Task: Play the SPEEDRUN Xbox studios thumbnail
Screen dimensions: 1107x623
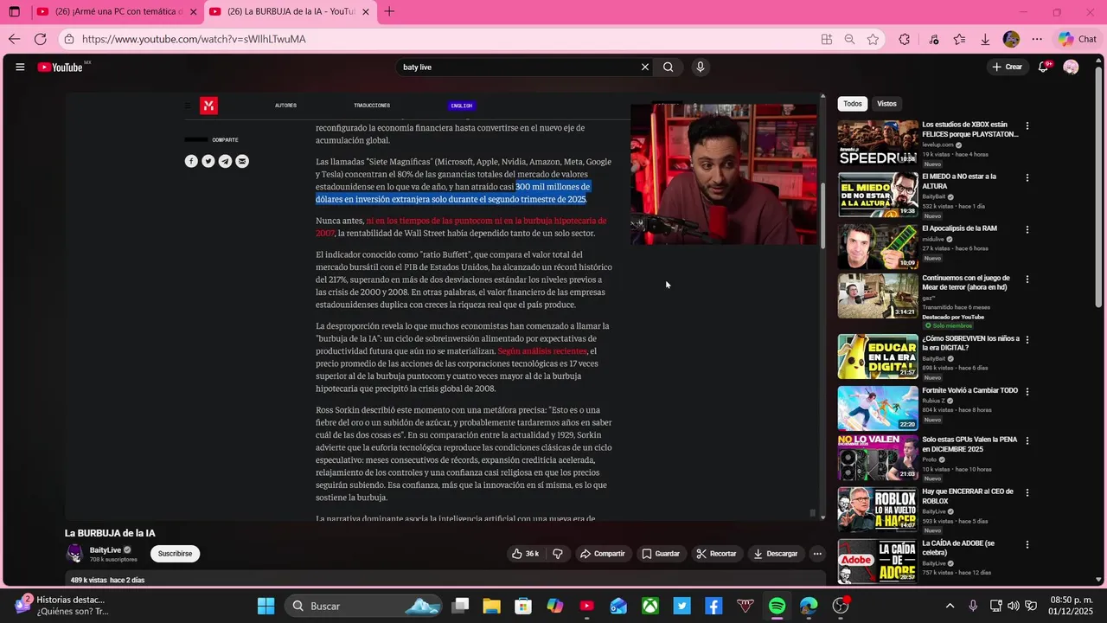Action: (x=878, y=142)
